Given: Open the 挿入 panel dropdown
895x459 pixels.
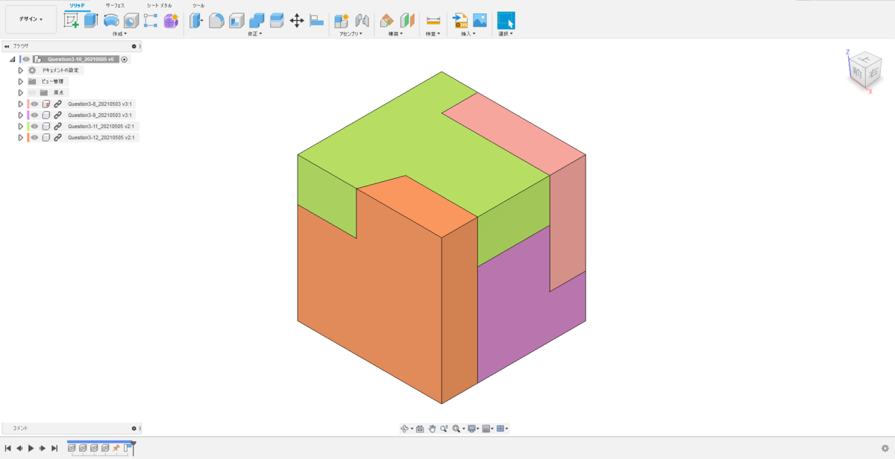Looking at the screenshot, I should [469, 34].
